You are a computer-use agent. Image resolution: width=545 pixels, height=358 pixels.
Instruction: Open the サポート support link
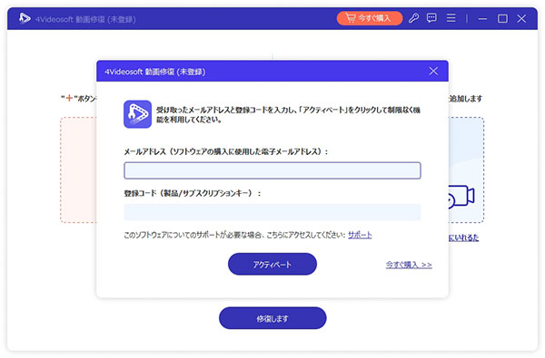[x=360, y=235]
